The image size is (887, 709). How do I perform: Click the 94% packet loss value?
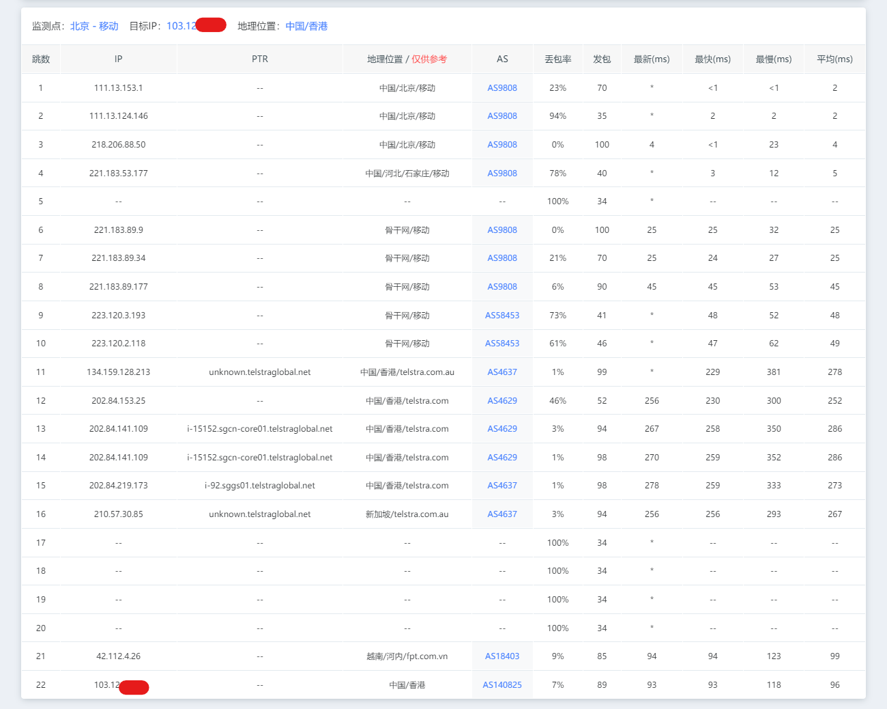click(558, 116)
